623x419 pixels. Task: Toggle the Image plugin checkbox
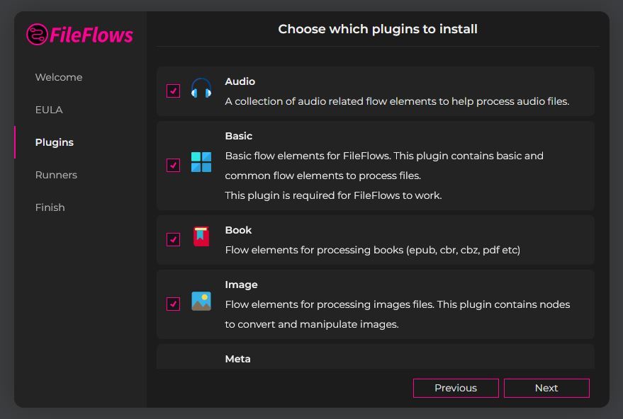pos(173,304)
